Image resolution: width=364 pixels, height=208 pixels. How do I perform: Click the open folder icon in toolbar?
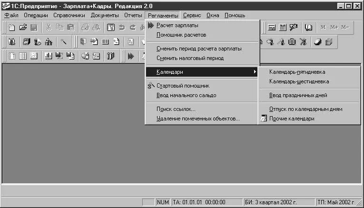(x=23, y=28)
